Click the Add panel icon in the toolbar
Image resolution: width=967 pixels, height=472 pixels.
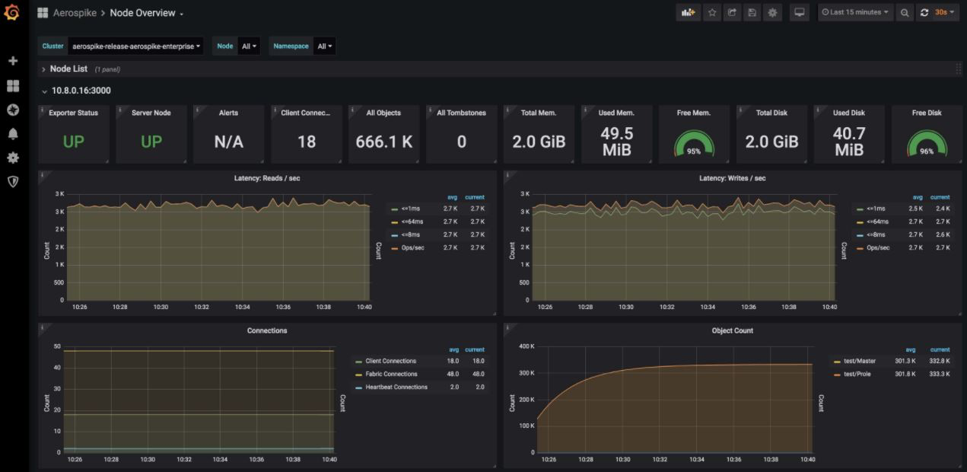pyautogui.click(x=689, y=12)
